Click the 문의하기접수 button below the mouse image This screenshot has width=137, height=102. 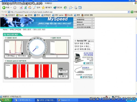pos(87,77)
